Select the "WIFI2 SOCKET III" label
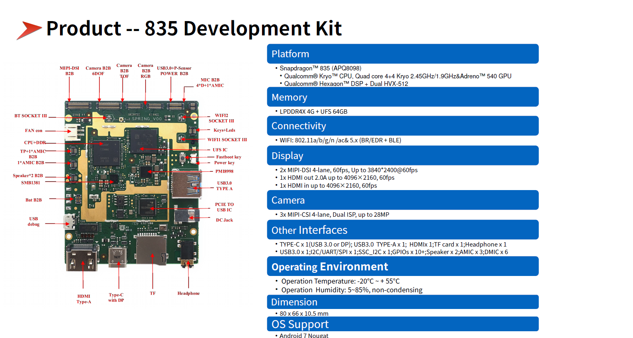 point(221,118)
